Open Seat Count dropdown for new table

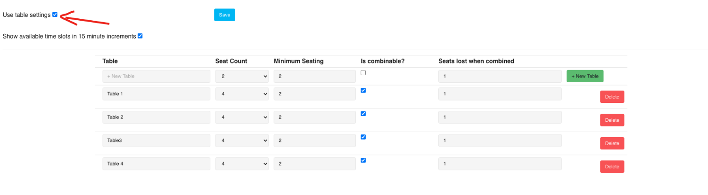click(x=242, y=76)
